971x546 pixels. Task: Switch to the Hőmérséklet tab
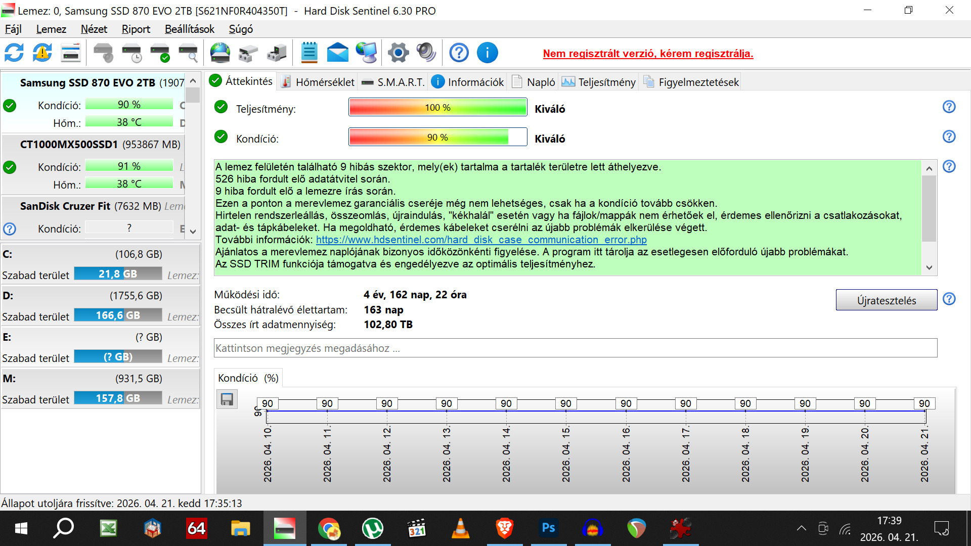click(x=318, y=82)
